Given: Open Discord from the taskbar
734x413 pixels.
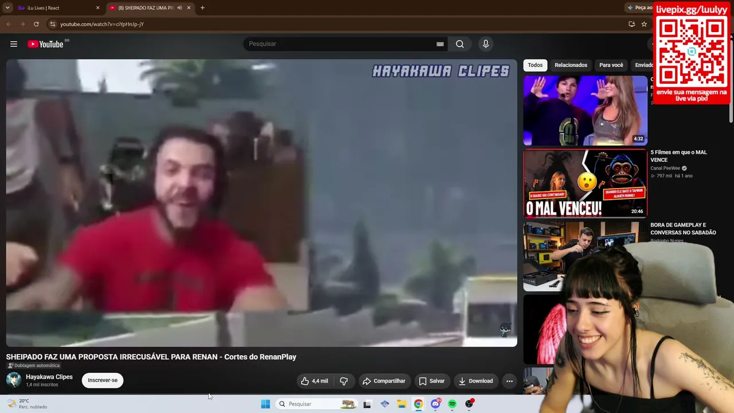Looking at the screenshot, I should (435, 404).
